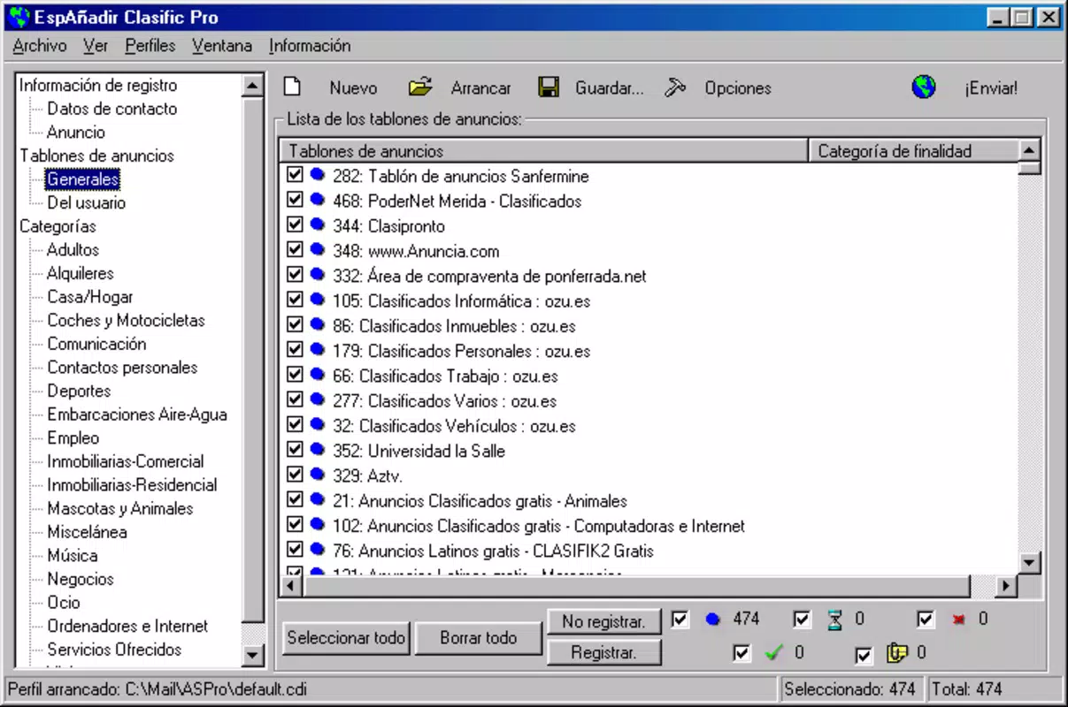
Task: Click list vertical scroll-down arrow
Action: pos(1029,562)
